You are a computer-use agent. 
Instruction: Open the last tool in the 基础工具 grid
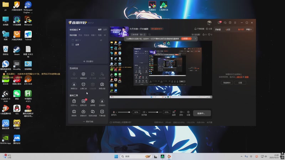[x=102, y=113]
